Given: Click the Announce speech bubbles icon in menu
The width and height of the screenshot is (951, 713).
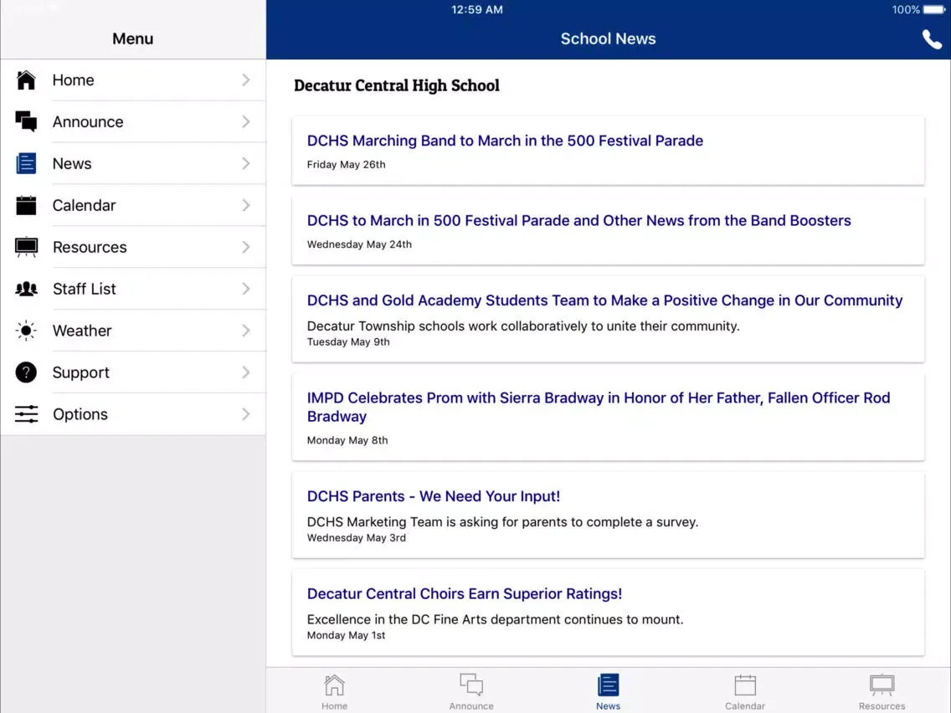Looking at the screenshot, I should click(26, 121).
